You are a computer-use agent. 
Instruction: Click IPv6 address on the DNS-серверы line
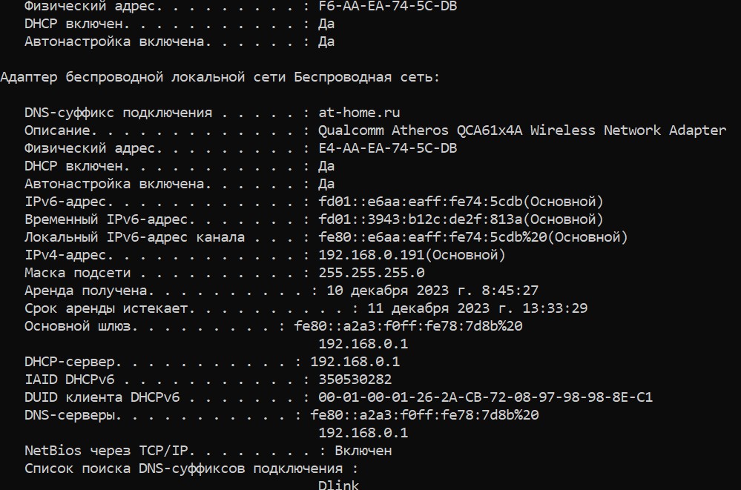[x=424, y=415]
